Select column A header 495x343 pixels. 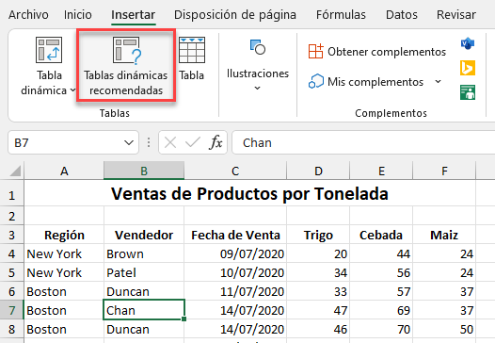pos(64,171)
